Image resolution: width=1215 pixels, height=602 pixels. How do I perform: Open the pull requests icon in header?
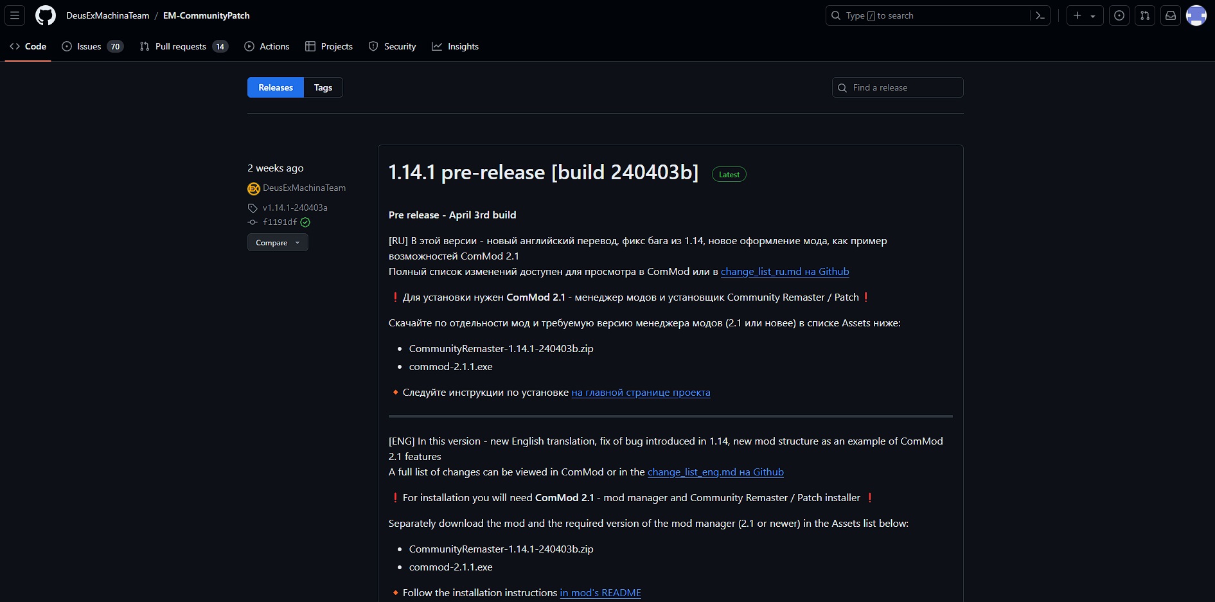click(1145, 15)
